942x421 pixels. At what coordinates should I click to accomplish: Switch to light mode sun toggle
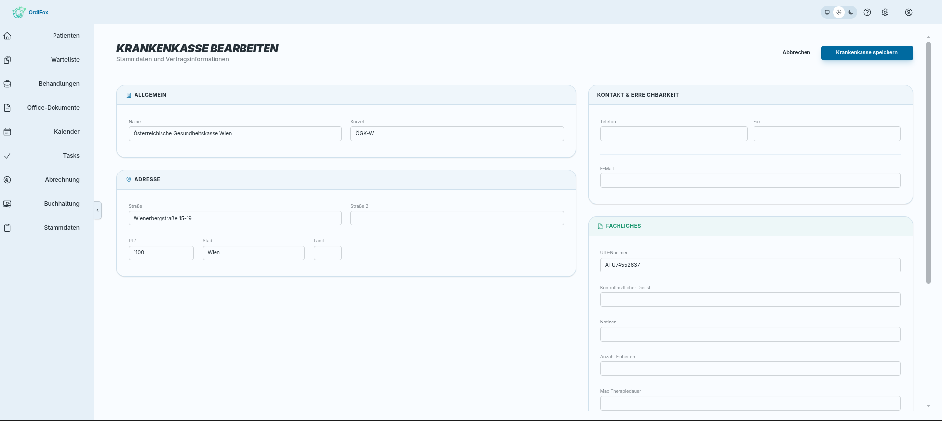839,12
